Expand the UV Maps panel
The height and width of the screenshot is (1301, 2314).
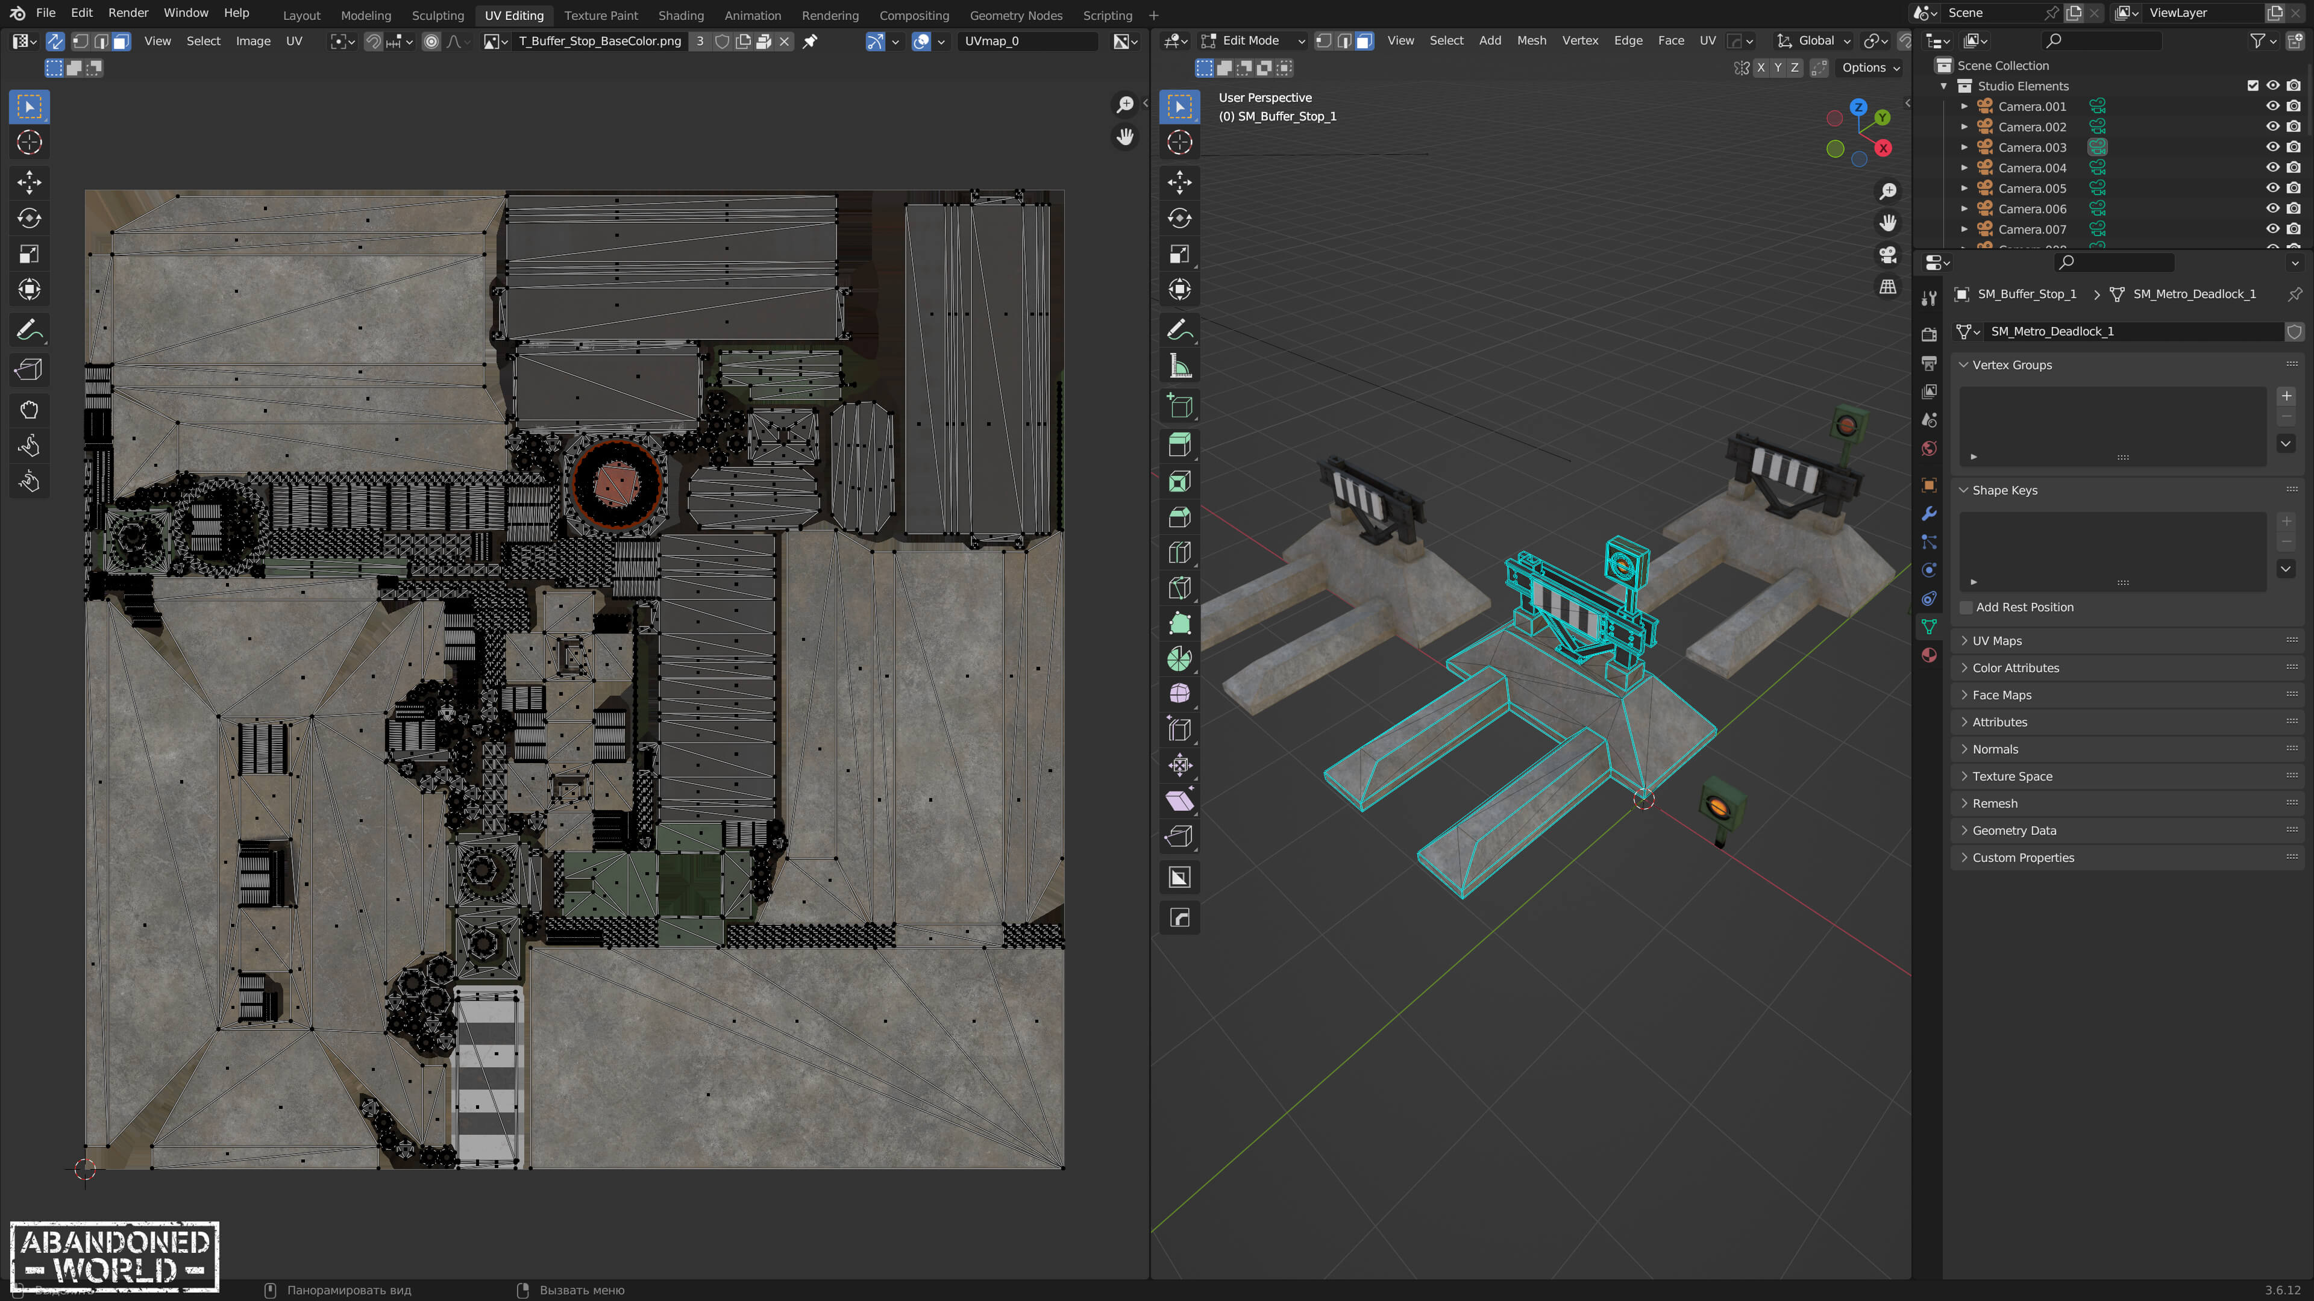pyautogui.click(x=1997, y=641)
